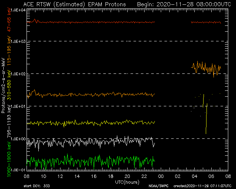Click the start DOY 333 text

point(37,186)
